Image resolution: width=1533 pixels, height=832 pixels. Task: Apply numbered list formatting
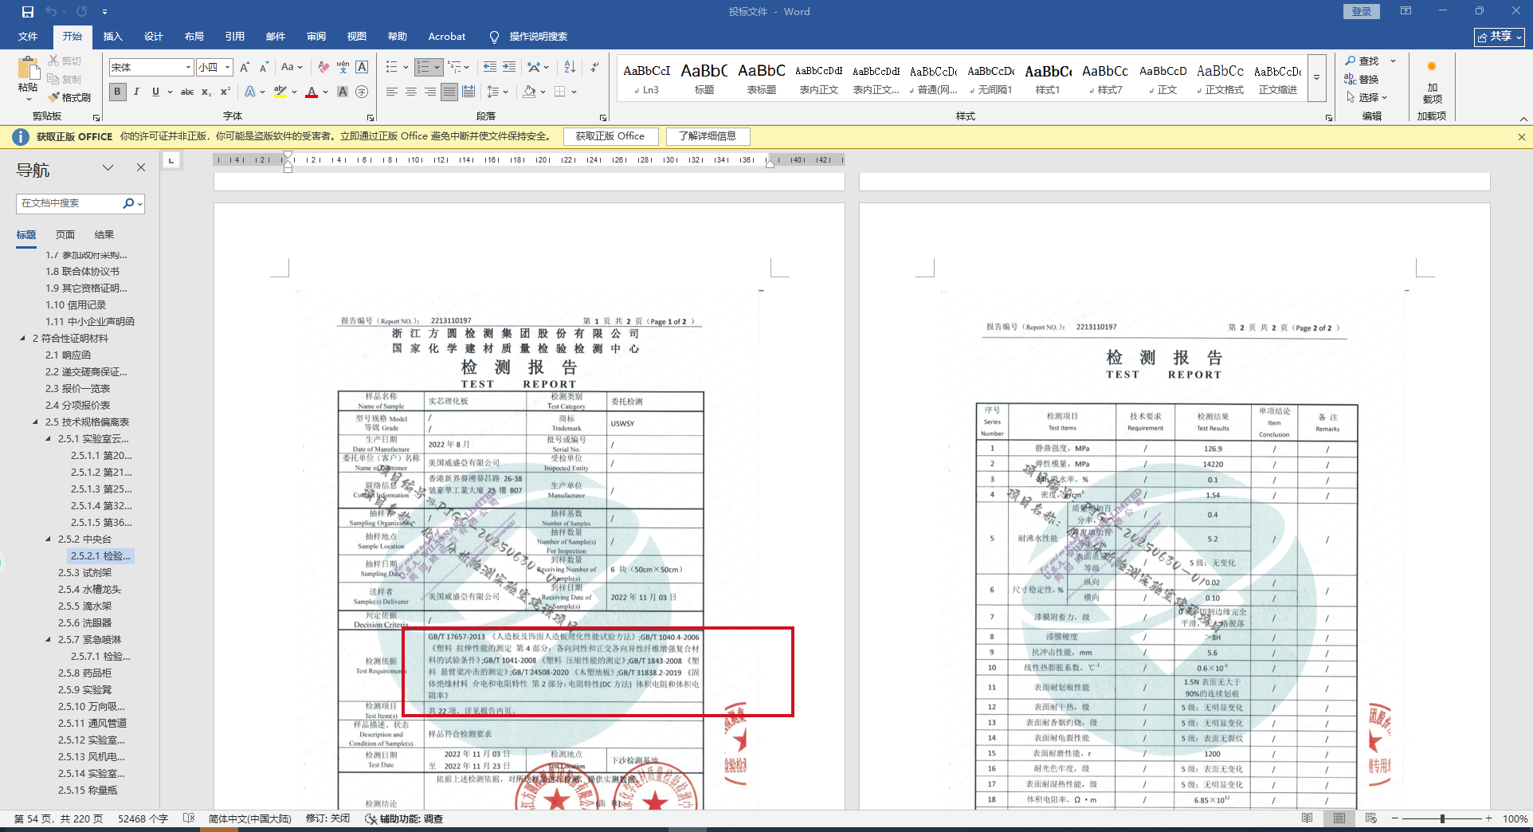pos(423,68)
